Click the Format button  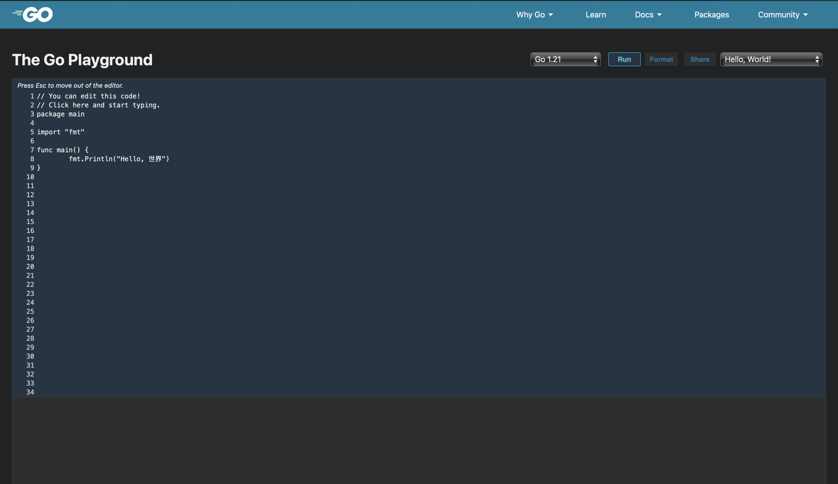pos(661,60)
